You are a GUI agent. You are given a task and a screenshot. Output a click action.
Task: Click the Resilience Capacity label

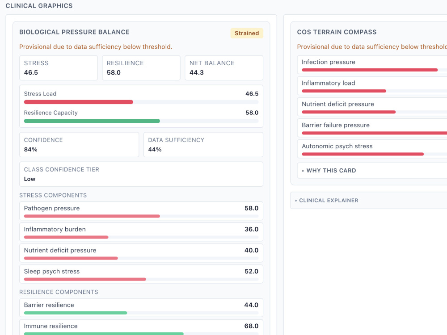[x=51, y=113]
